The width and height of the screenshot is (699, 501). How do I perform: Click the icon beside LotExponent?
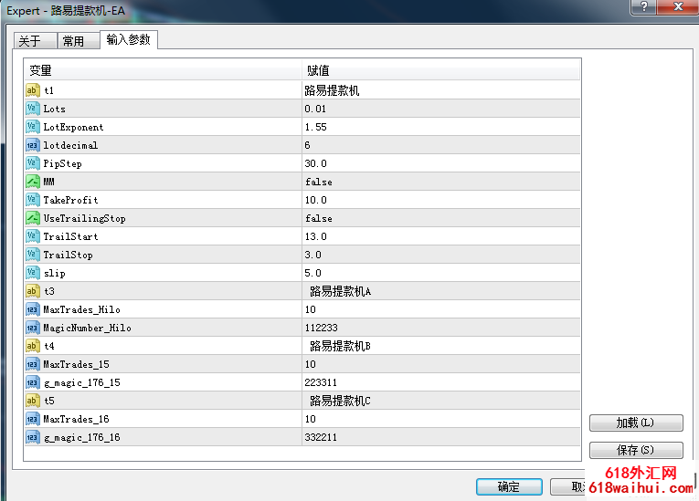pyautogui.click(x=33, y=127)
